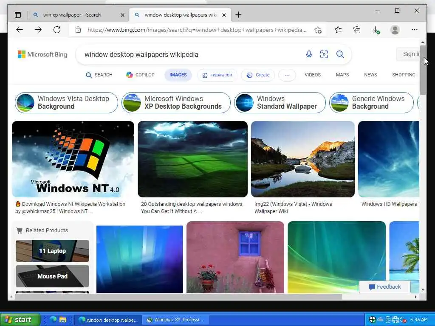Viewport: 435px width, 326px height.
Task: Open the Windows HD Wallpapers blue sky image
Action: coord(389,159)
